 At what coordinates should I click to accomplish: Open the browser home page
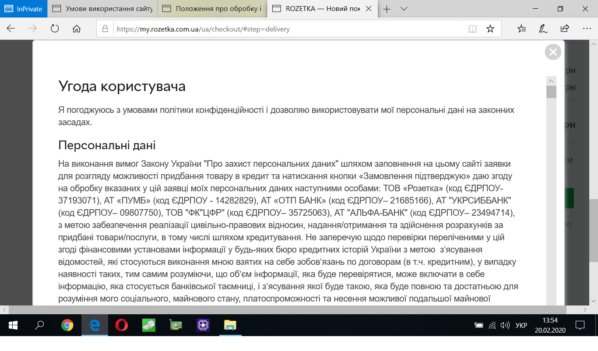77,29
